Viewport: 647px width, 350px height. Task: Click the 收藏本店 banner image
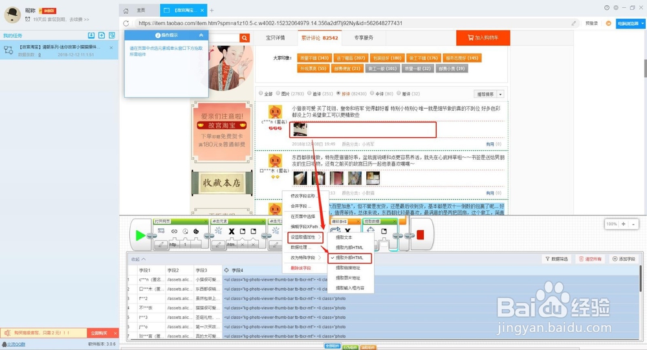point(222,182)
